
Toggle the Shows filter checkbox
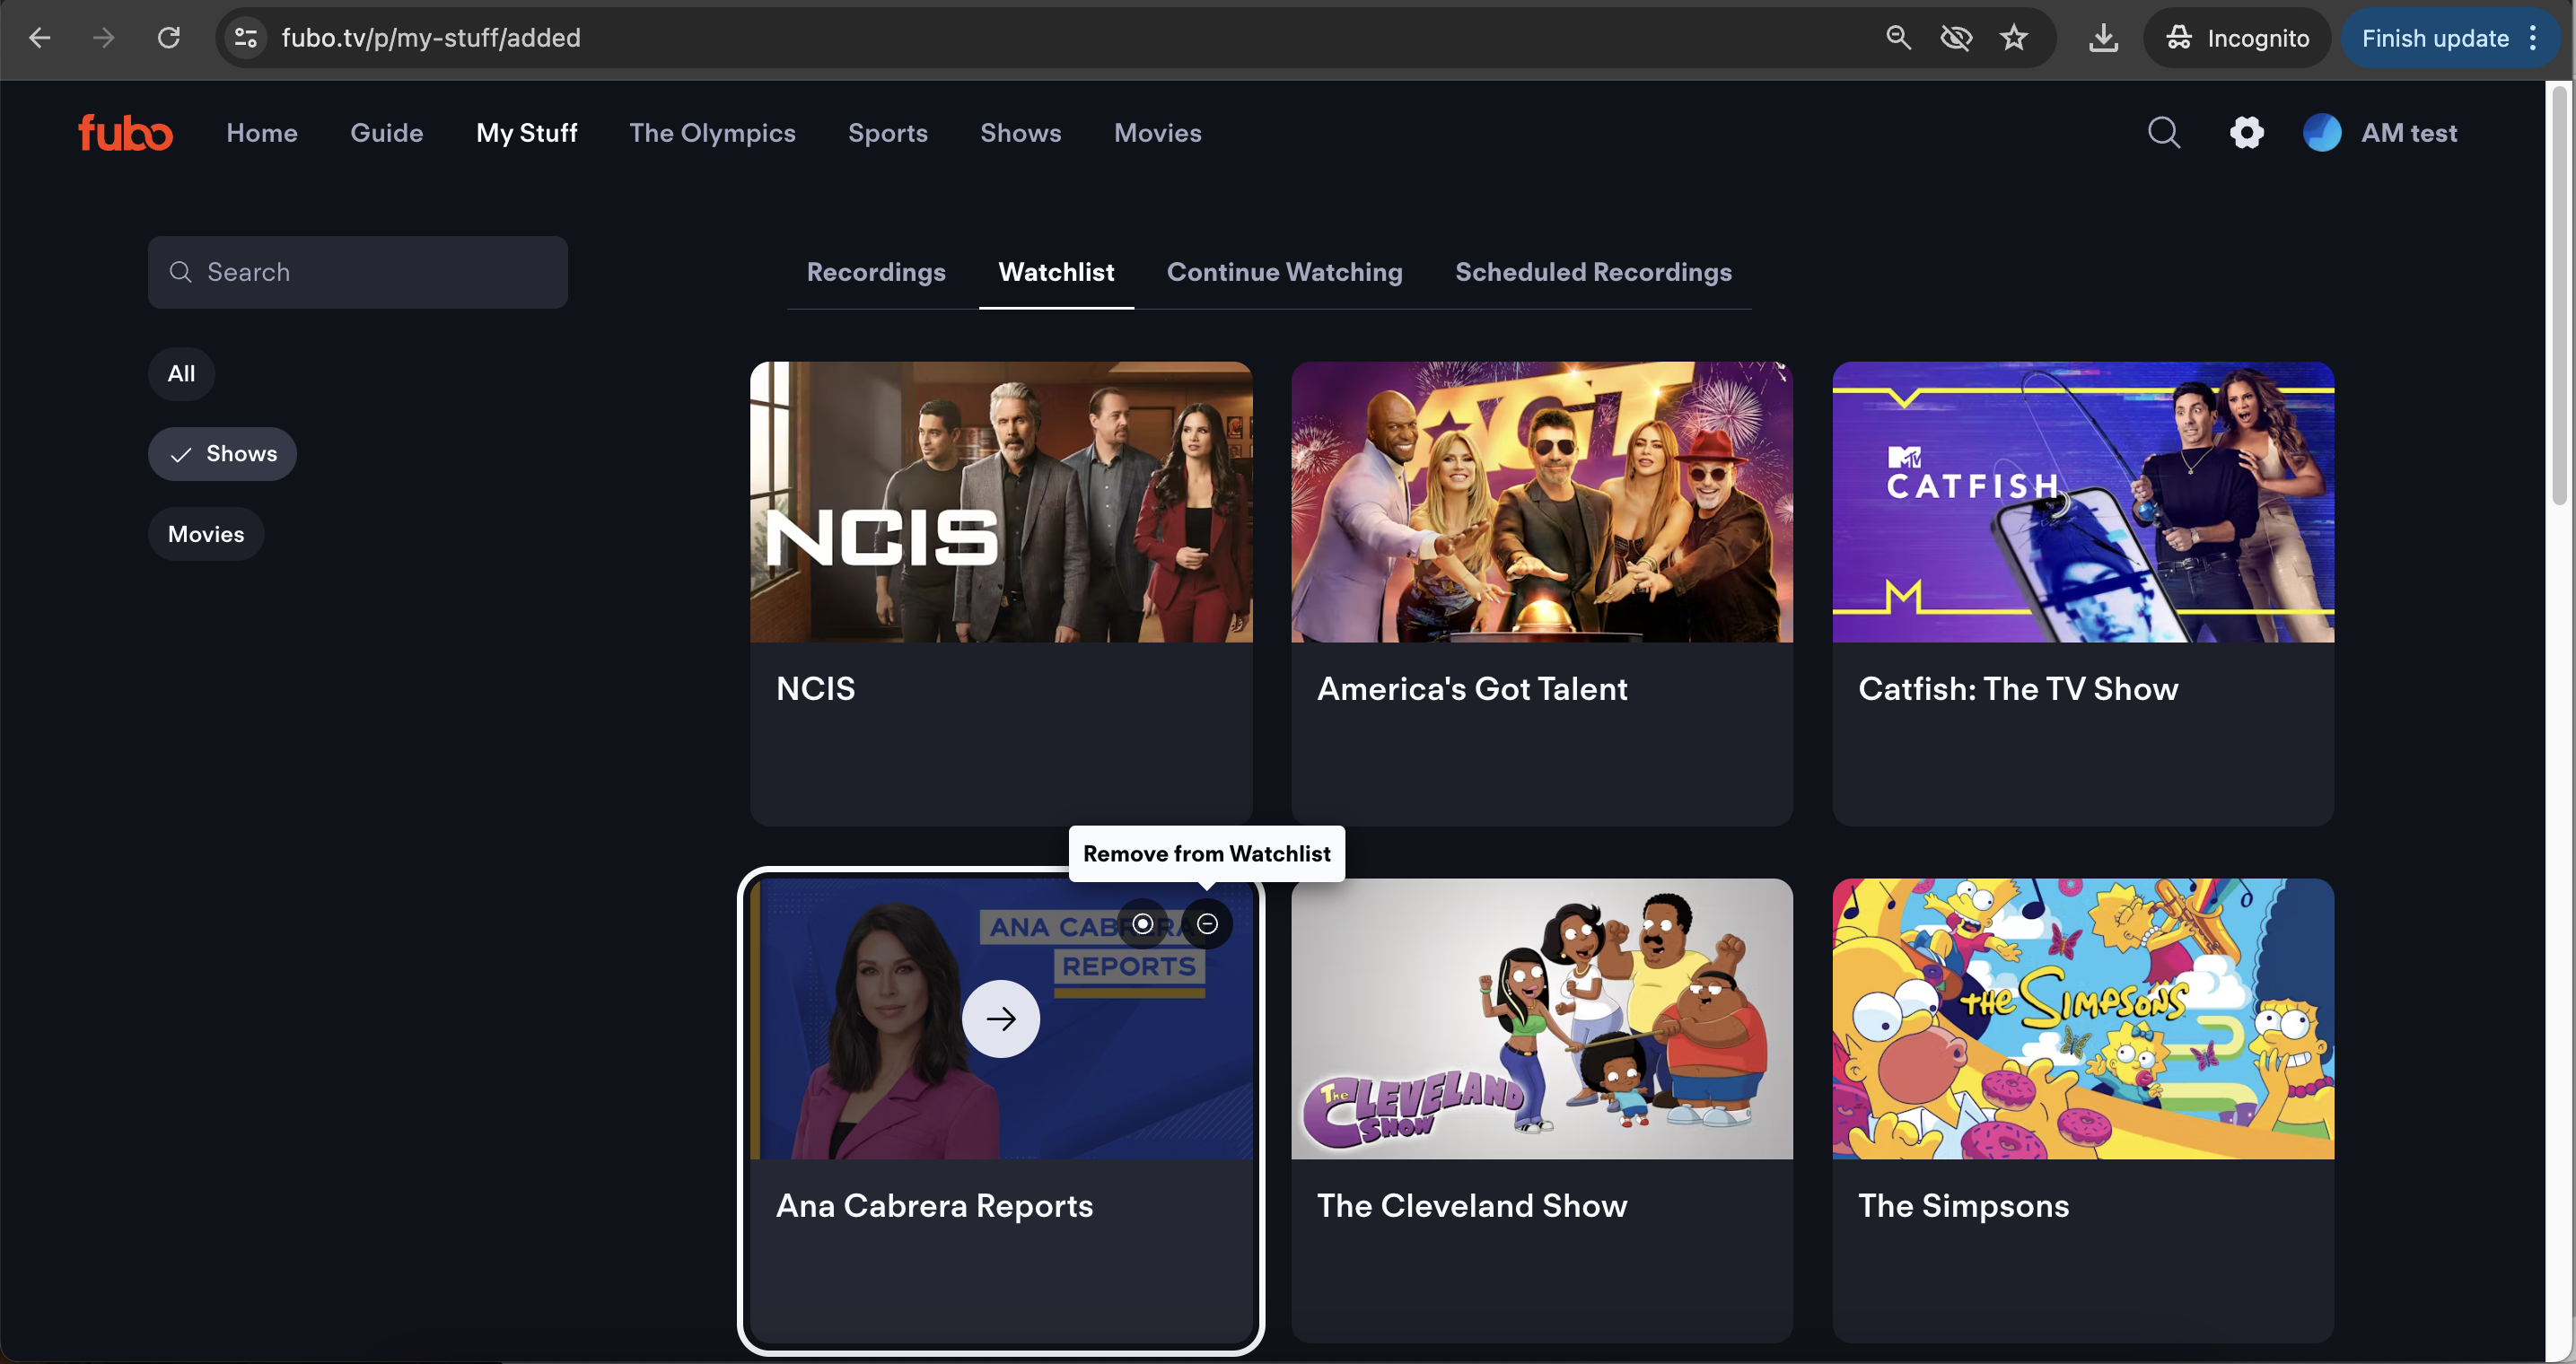222,453
